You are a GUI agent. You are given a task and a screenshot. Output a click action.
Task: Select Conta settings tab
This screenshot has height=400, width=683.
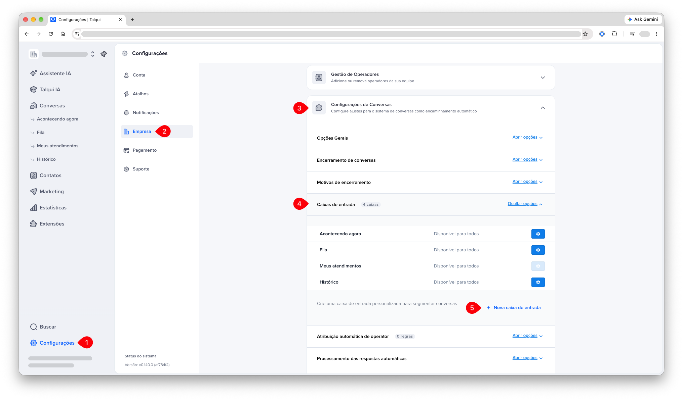157,75
